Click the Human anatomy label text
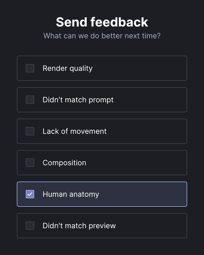Viewport: 204px width, 255px height. (71, 194)
